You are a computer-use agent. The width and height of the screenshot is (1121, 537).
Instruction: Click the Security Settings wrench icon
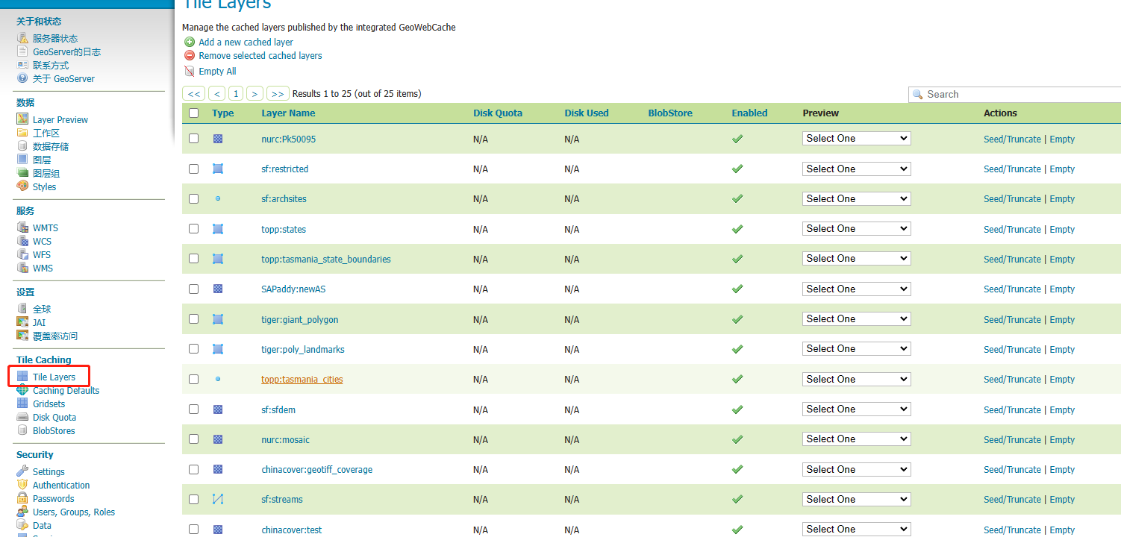22,471
